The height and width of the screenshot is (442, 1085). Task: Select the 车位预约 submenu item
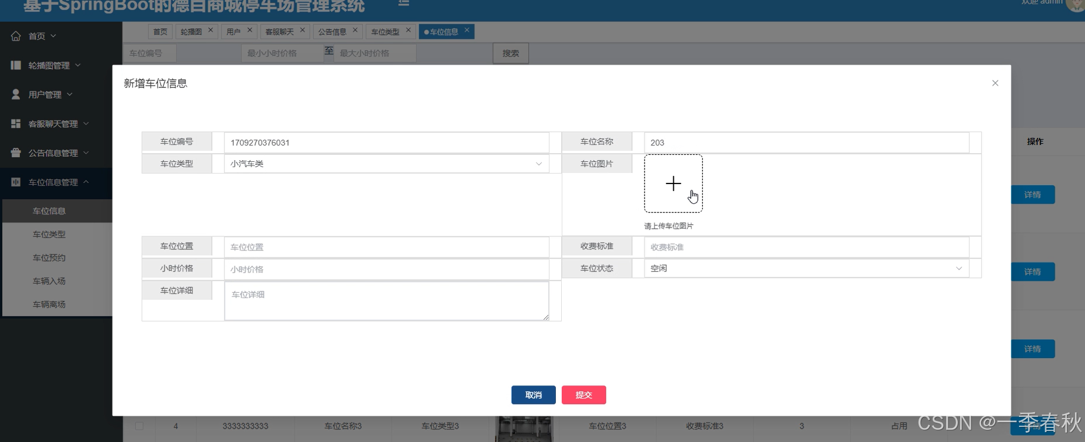pyautogui.click(x=49, y=257)
